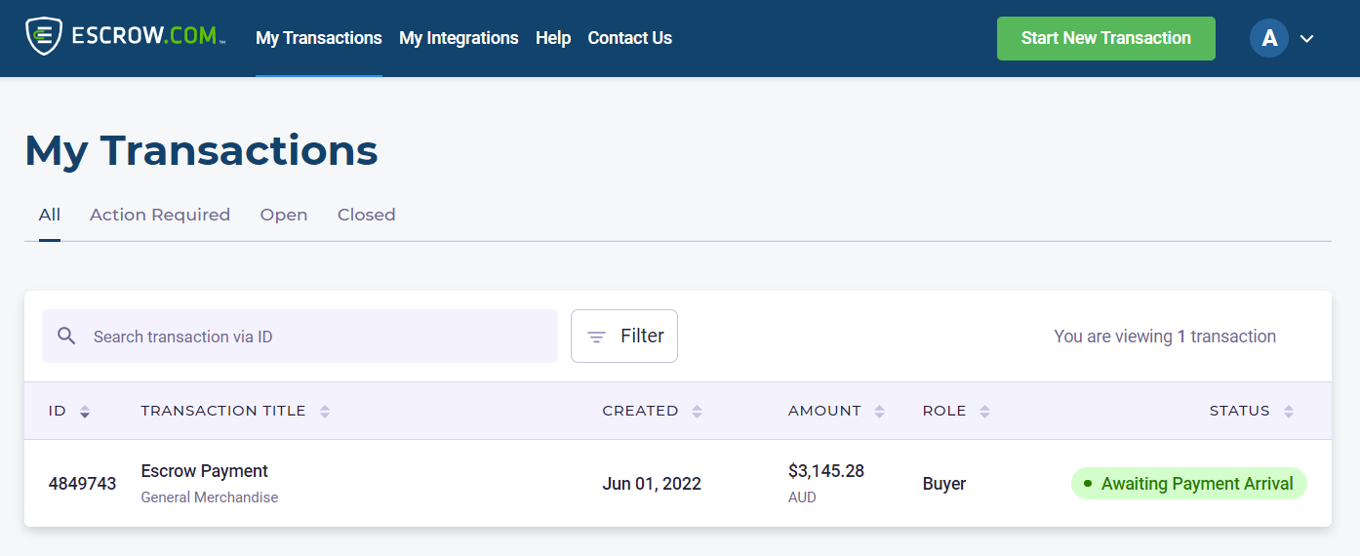
Task: Switch to the Action Required tab
Action: [x=160, y=215]
